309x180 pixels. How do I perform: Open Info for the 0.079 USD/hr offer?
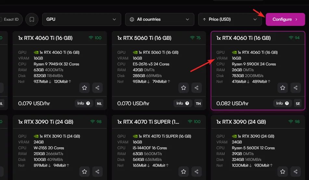pyautogui.click(x=84, y=103)
